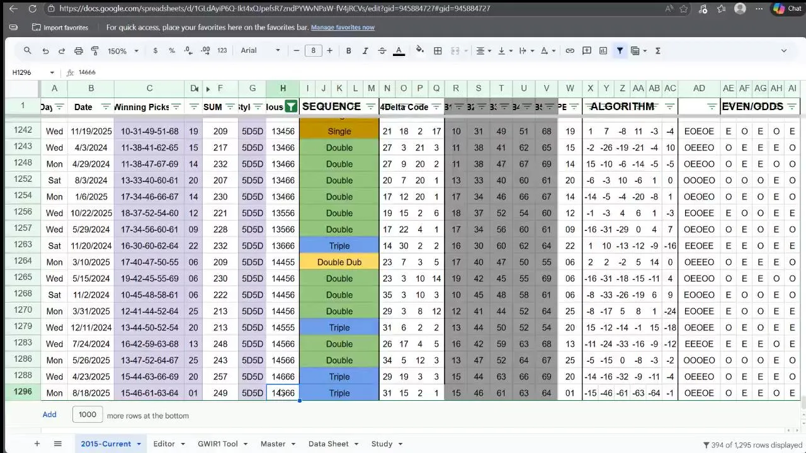This screenshot has width=806, height=453.
Task: Toggle italic formatting
Action: coord(365,50)
